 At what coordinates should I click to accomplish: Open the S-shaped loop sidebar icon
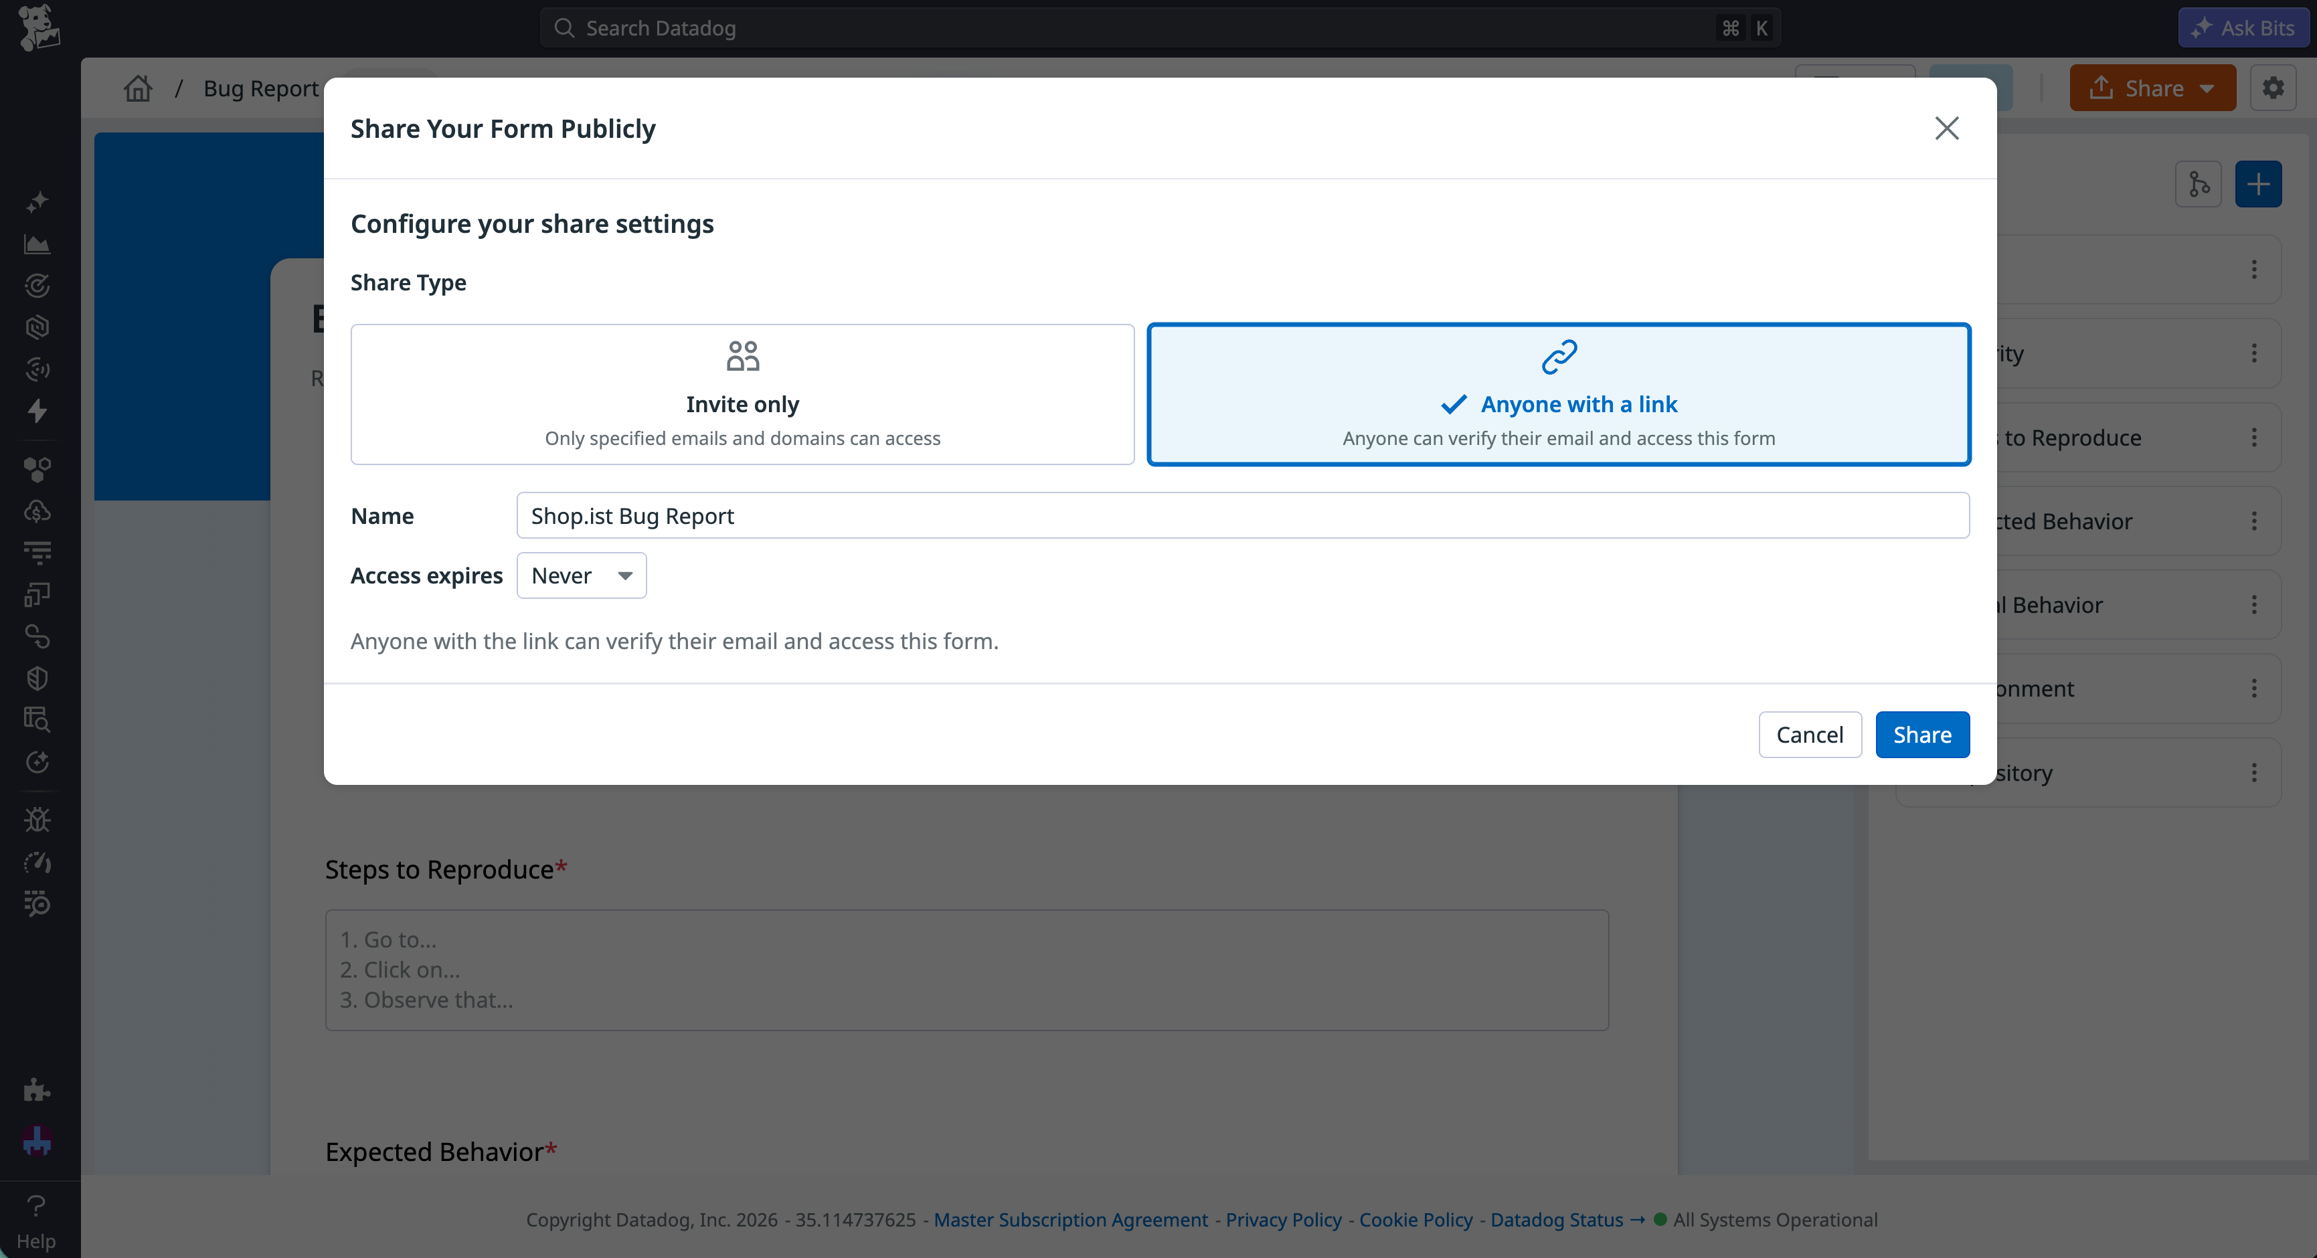(x=37, y=636)
